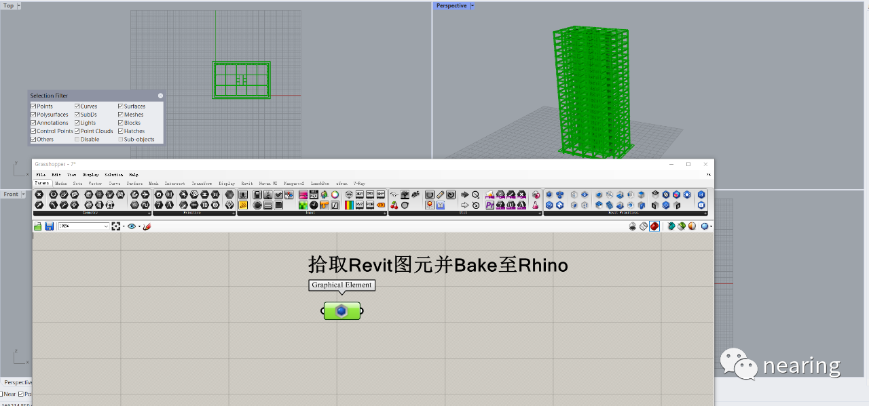Expand the Primitive group panel
Viewport: 869px width, 406px height.
pos(234,213)
